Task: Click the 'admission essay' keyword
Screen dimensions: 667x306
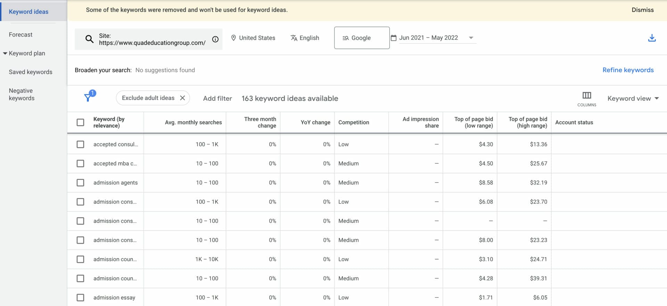Action: point(114,298)
